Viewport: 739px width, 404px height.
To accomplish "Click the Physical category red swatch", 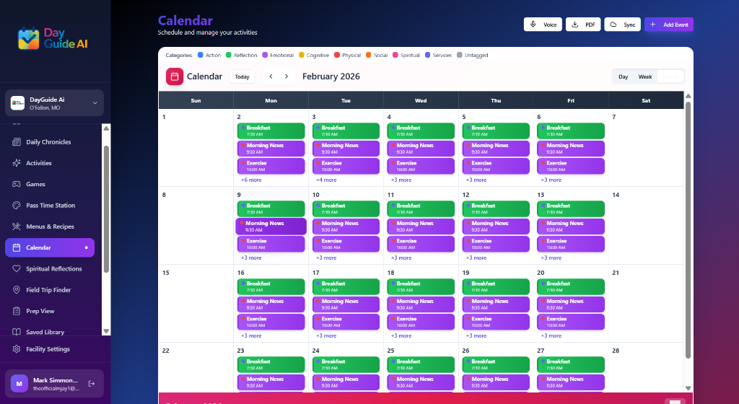I will coord(337,55).
